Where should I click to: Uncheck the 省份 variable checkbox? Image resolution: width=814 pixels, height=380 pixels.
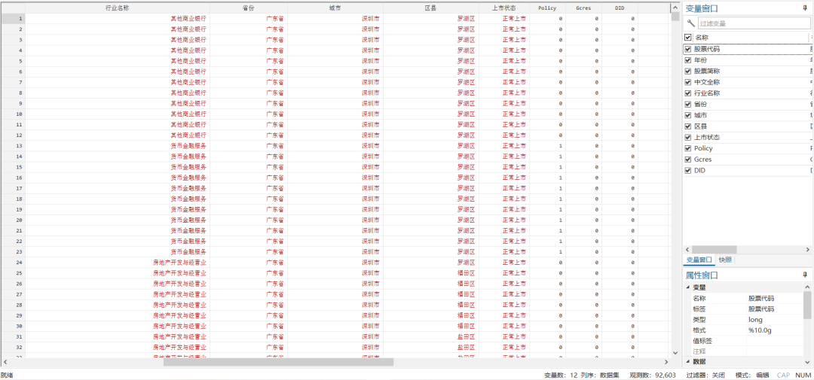[x=688, y=104]
